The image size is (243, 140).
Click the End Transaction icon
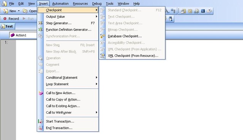pos(41,128)
